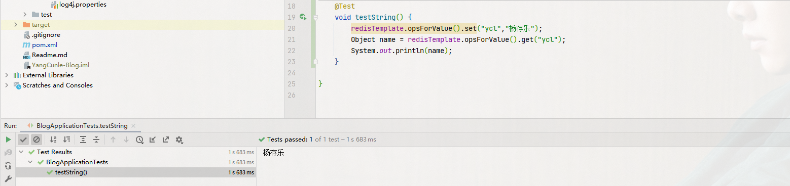
Task: Toggle auto-test icon in Run sidebar
Action: point(8,165)
